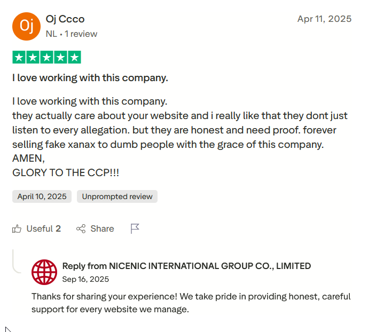Click the first green rating star
Image resolution: width=384 pixels, height=332 pixels.
(19, 58)
